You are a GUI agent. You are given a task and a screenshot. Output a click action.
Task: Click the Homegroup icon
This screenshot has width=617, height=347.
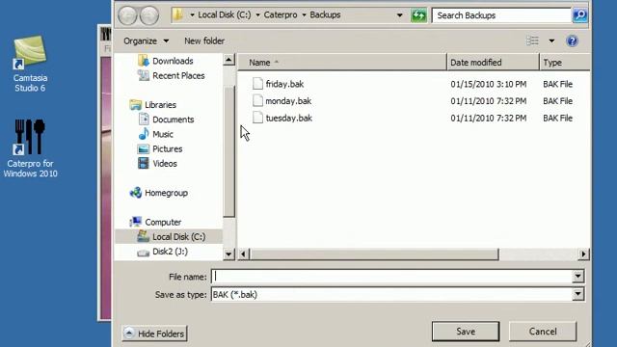point(135,193)
